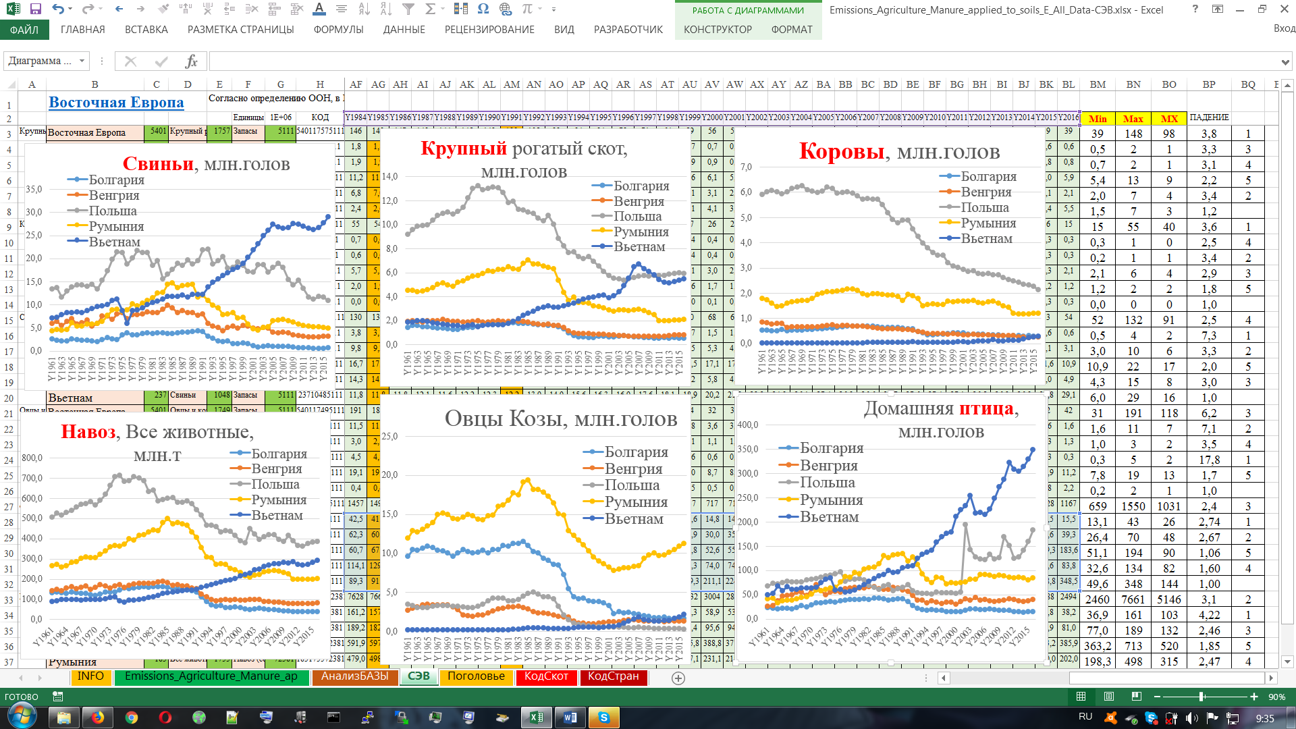Click the Восточная Европа hyperlink in cell B1
The height and width of the screenshot is (729, 1296).
(116, 103)
